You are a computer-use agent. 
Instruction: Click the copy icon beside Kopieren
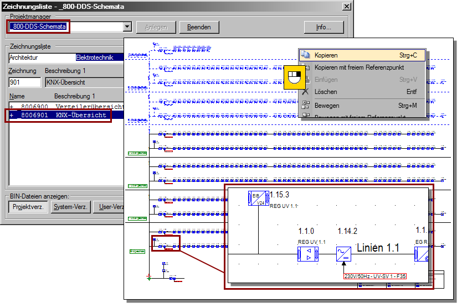point(305,55)
